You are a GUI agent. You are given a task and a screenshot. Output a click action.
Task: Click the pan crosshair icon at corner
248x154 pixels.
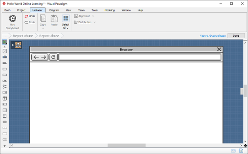pos(245,145)
